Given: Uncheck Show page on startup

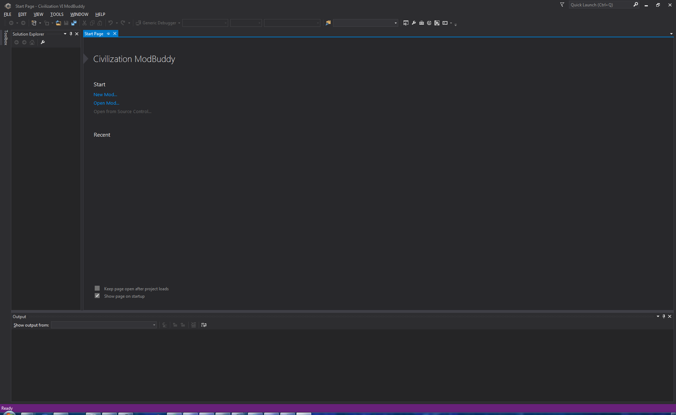Looking at the screenshot, I should [x=97, y=296].
